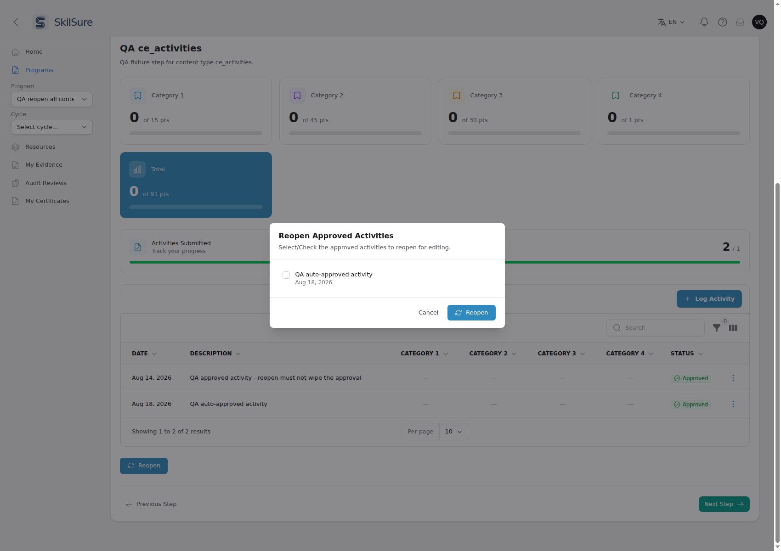This screenshot has height=551, width=781.
Task: Open the notifications bell
Action: tap(704, 22)
